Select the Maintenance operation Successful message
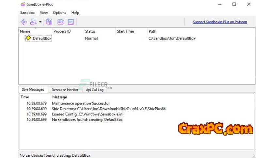Viewport: 273px width, 158px height. point(81,103)
